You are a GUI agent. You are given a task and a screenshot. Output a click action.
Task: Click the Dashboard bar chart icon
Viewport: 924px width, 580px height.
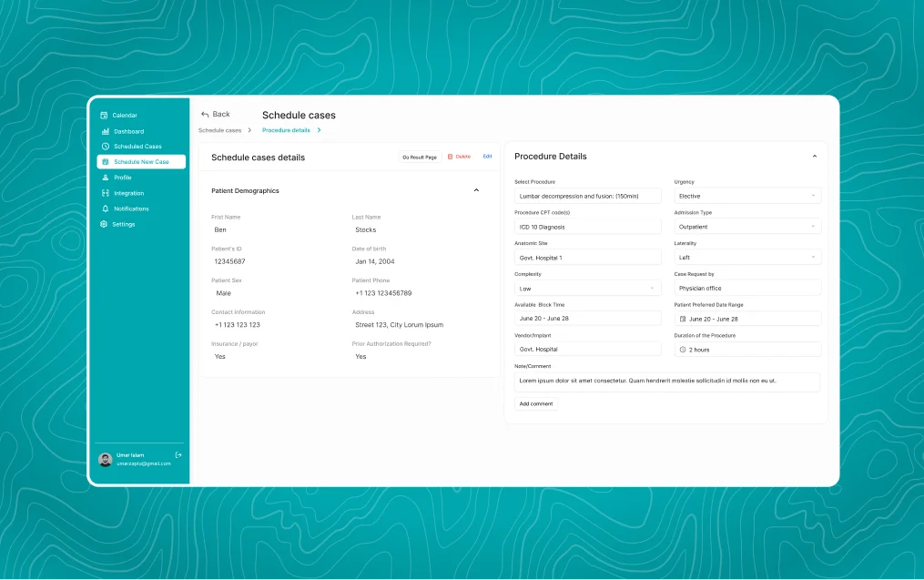[106, 131]
